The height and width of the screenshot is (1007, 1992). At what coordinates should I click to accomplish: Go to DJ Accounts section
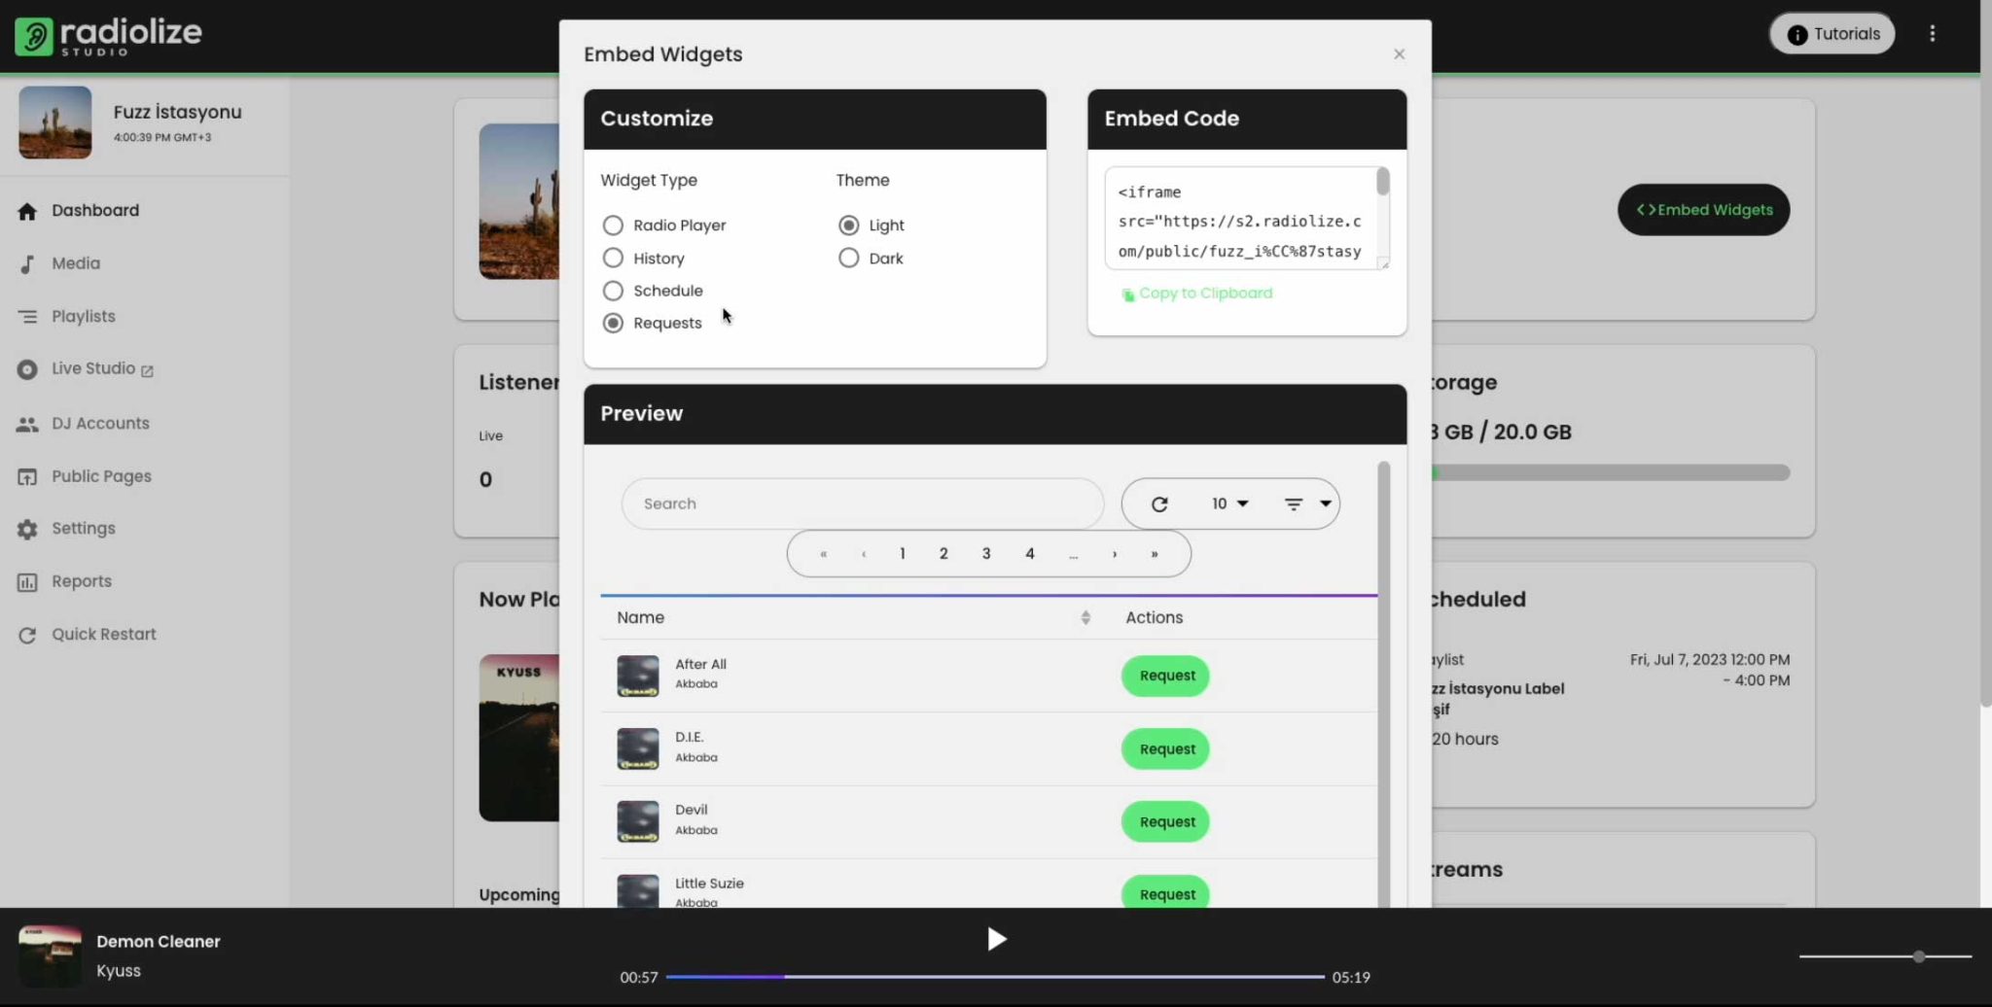[x=101, y=423]
